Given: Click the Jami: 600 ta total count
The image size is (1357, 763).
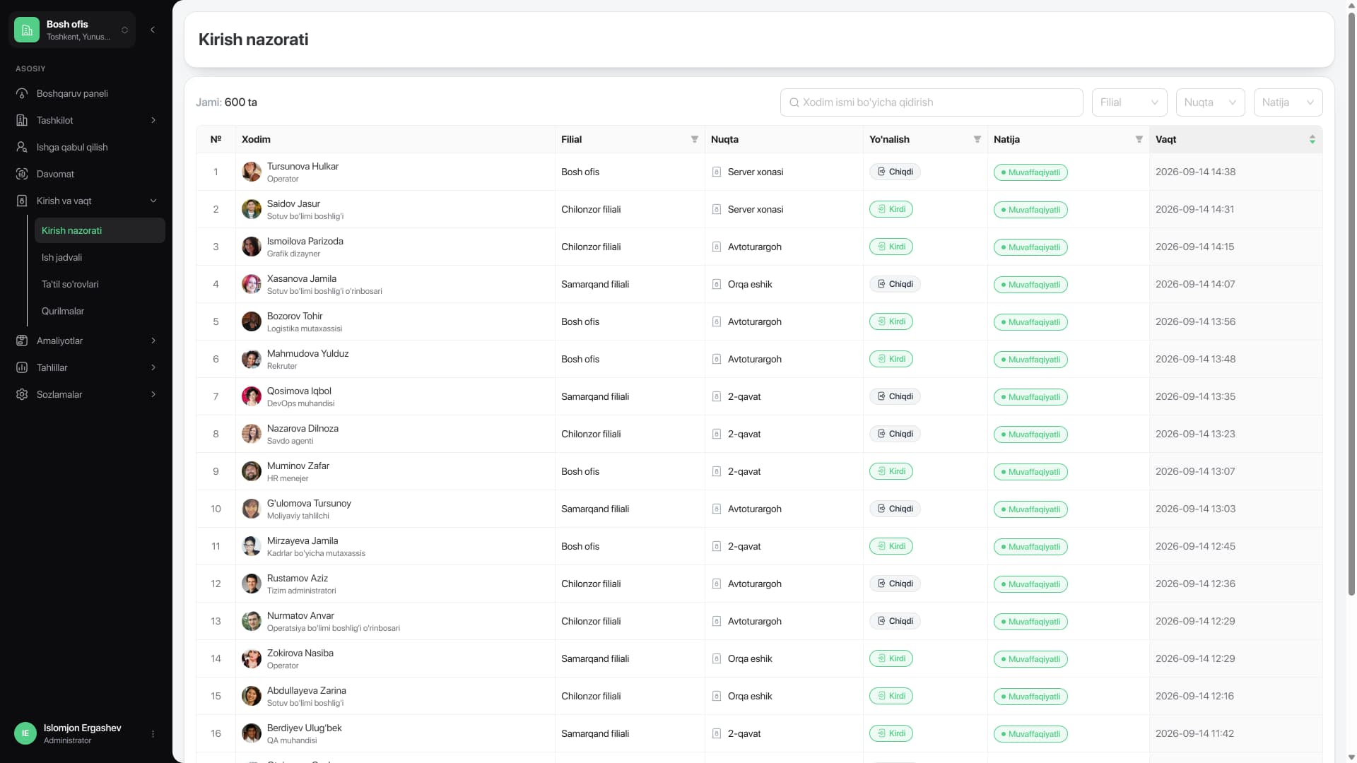Looking at the screenshot, I should point(226,102).
